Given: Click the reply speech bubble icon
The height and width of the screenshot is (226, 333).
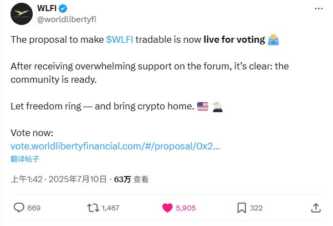Looking at the screenshot, I should pos(19,208).
